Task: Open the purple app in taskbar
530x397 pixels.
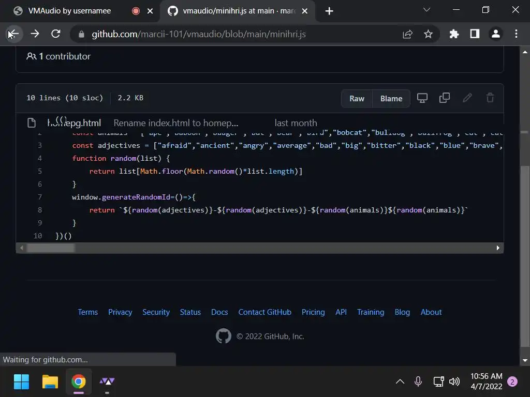Action: pyautogui.click(x=107, y=382)
